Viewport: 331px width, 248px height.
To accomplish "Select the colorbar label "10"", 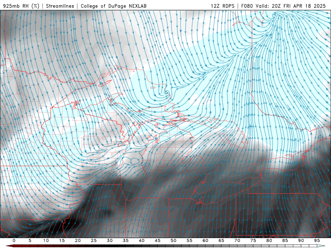I will [x=46, y=241].
